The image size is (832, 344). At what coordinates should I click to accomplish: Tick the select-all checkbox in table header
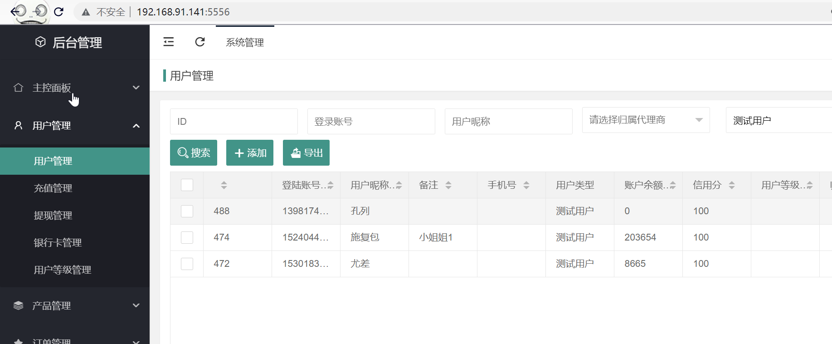coord(187,185)
